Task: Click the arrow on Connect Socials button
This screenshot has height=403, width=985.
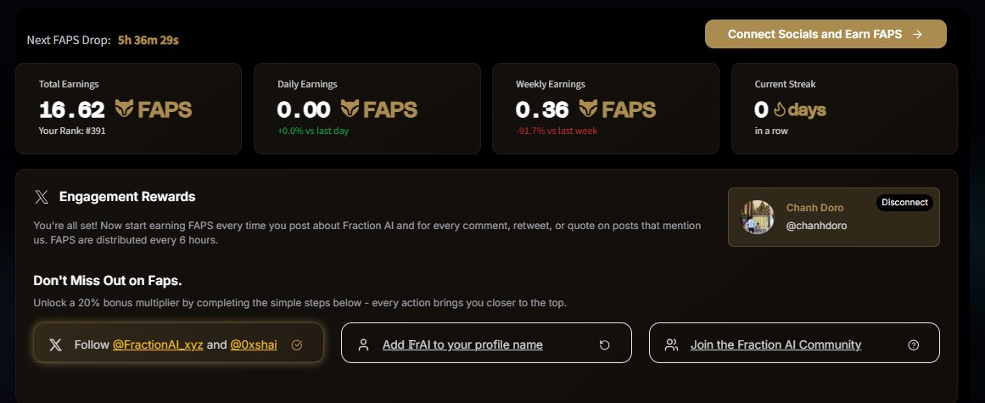Action: pos(917,35)
